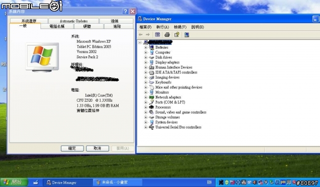The width and height of the screenshot is (320, 187).
Task: Click the 取消 button in System Properties
Action: tap(97, 148)
